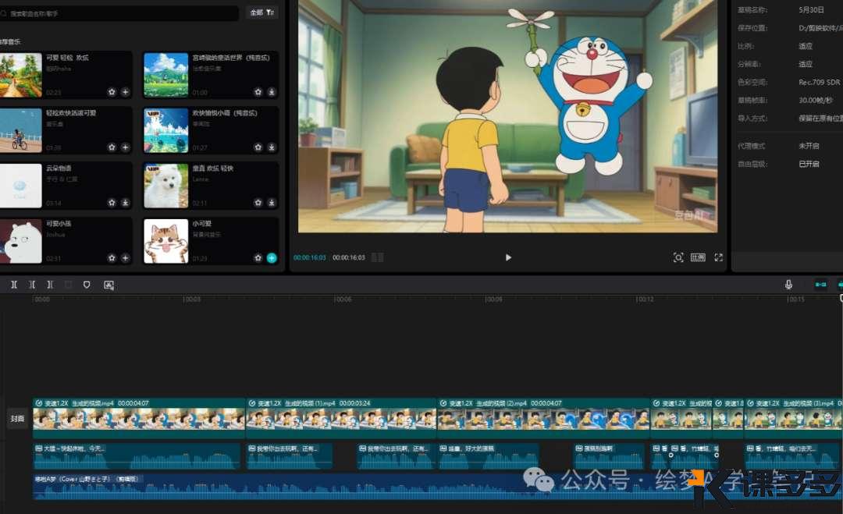The width and height of the screenshot is (843, 514).
Task: Preview the white puppy music thumbnail
Action: coord(165,186)
